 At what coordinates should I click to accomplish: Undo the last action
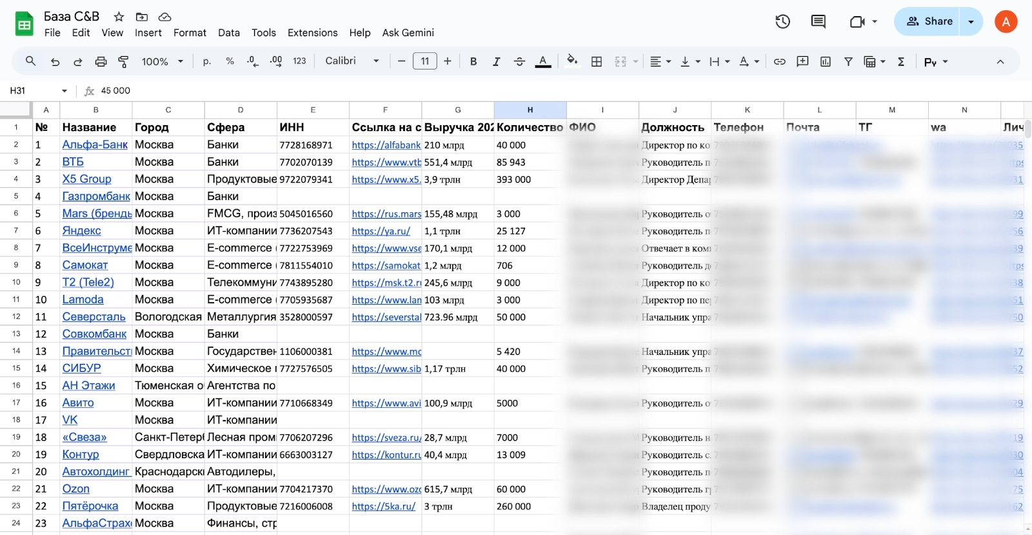coord(55,61)
